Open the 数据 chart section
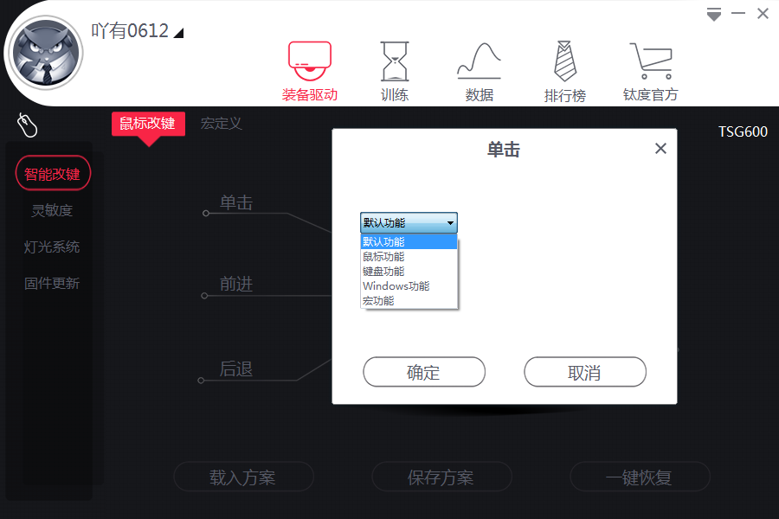The height and width of the screenshot is (519, 779). pyautogui.click(x=480, y=71)
